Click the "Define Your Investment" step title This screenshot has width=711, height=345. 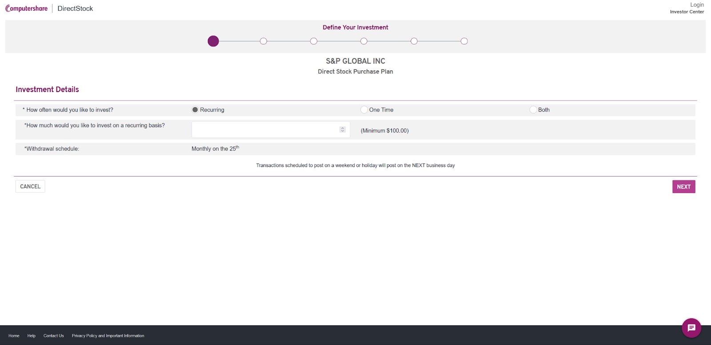[x=355, y=28]
